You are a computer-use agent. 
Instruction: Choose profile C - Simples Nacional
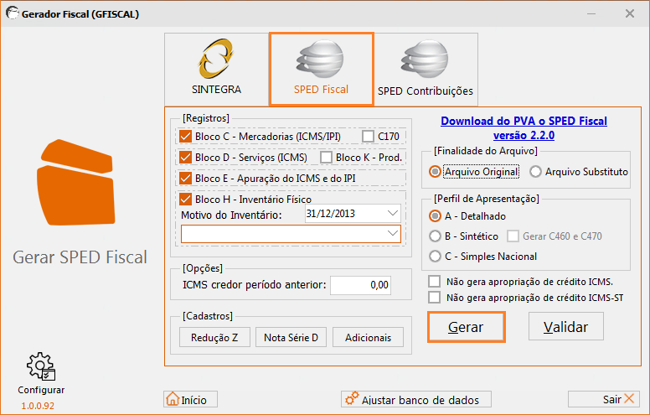[435, 256]
